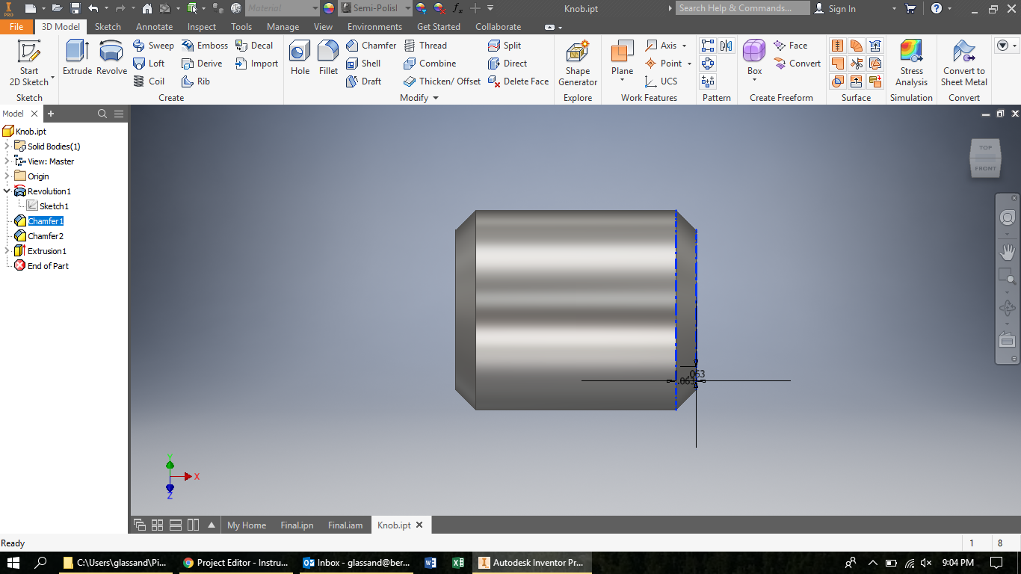Click the Import command
1021x574 pixels.
point(256,64)
